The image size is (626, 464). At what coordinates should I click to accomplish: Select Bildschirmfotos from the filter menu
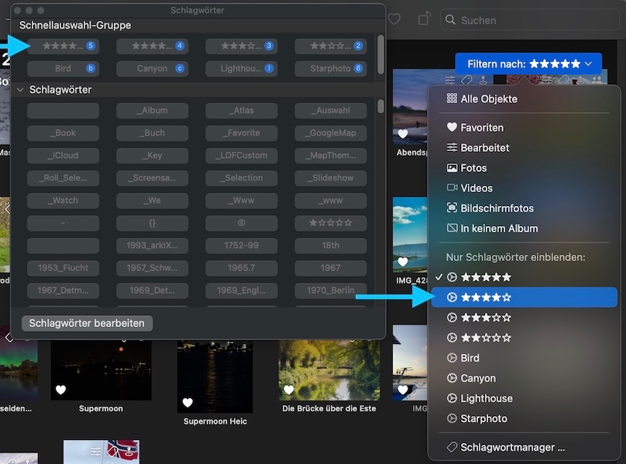(497, 208)
